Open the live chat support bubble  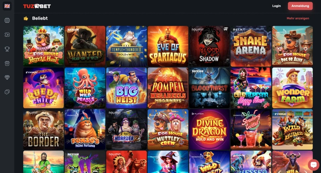click(x=313, y=165)
